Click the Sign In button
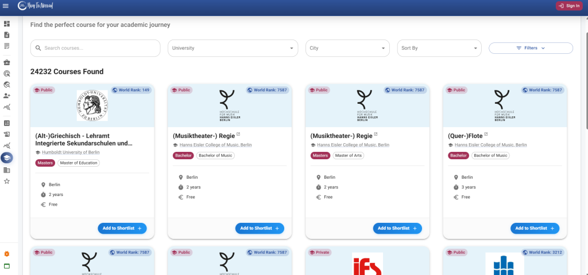Image resolution: width=588 pixels, height=275 pixels. point(568,6)
